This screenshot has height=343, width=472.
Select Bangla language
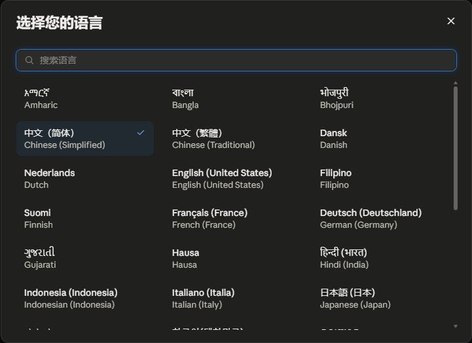click(233, 99)
